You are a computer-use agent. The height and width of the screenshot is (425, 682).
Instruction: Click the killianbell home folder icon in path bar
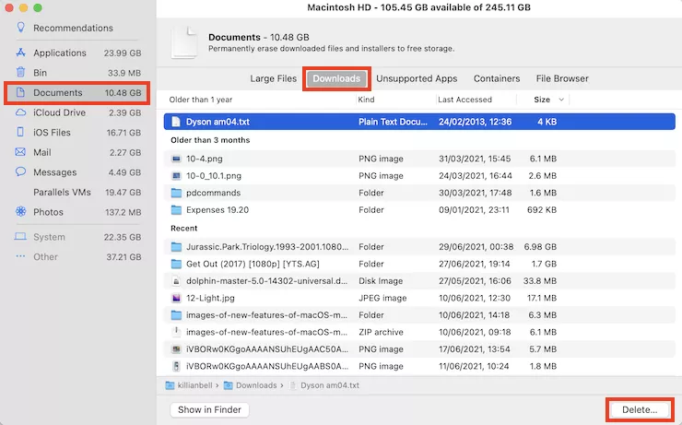click(170, 385)
